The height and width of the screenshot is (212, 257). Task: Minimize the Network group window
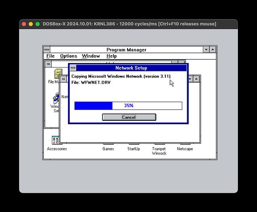point(191,79)
